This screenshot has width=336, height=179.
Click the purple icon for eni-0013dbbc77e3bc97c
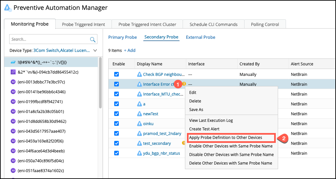[x=13, y=82]
